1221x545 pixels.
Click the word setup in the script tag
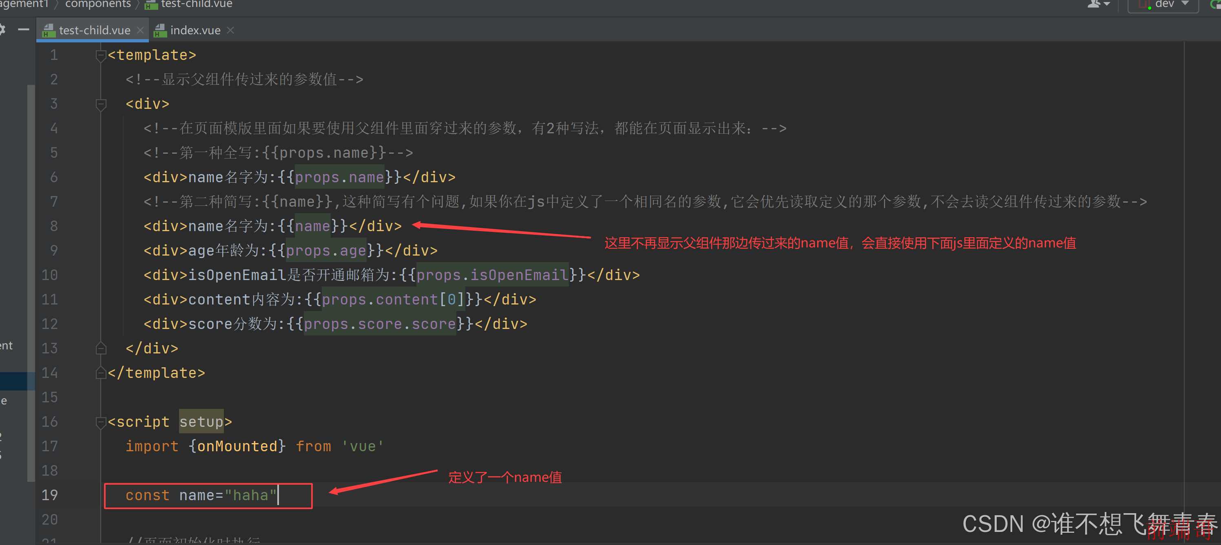(201, 422)
